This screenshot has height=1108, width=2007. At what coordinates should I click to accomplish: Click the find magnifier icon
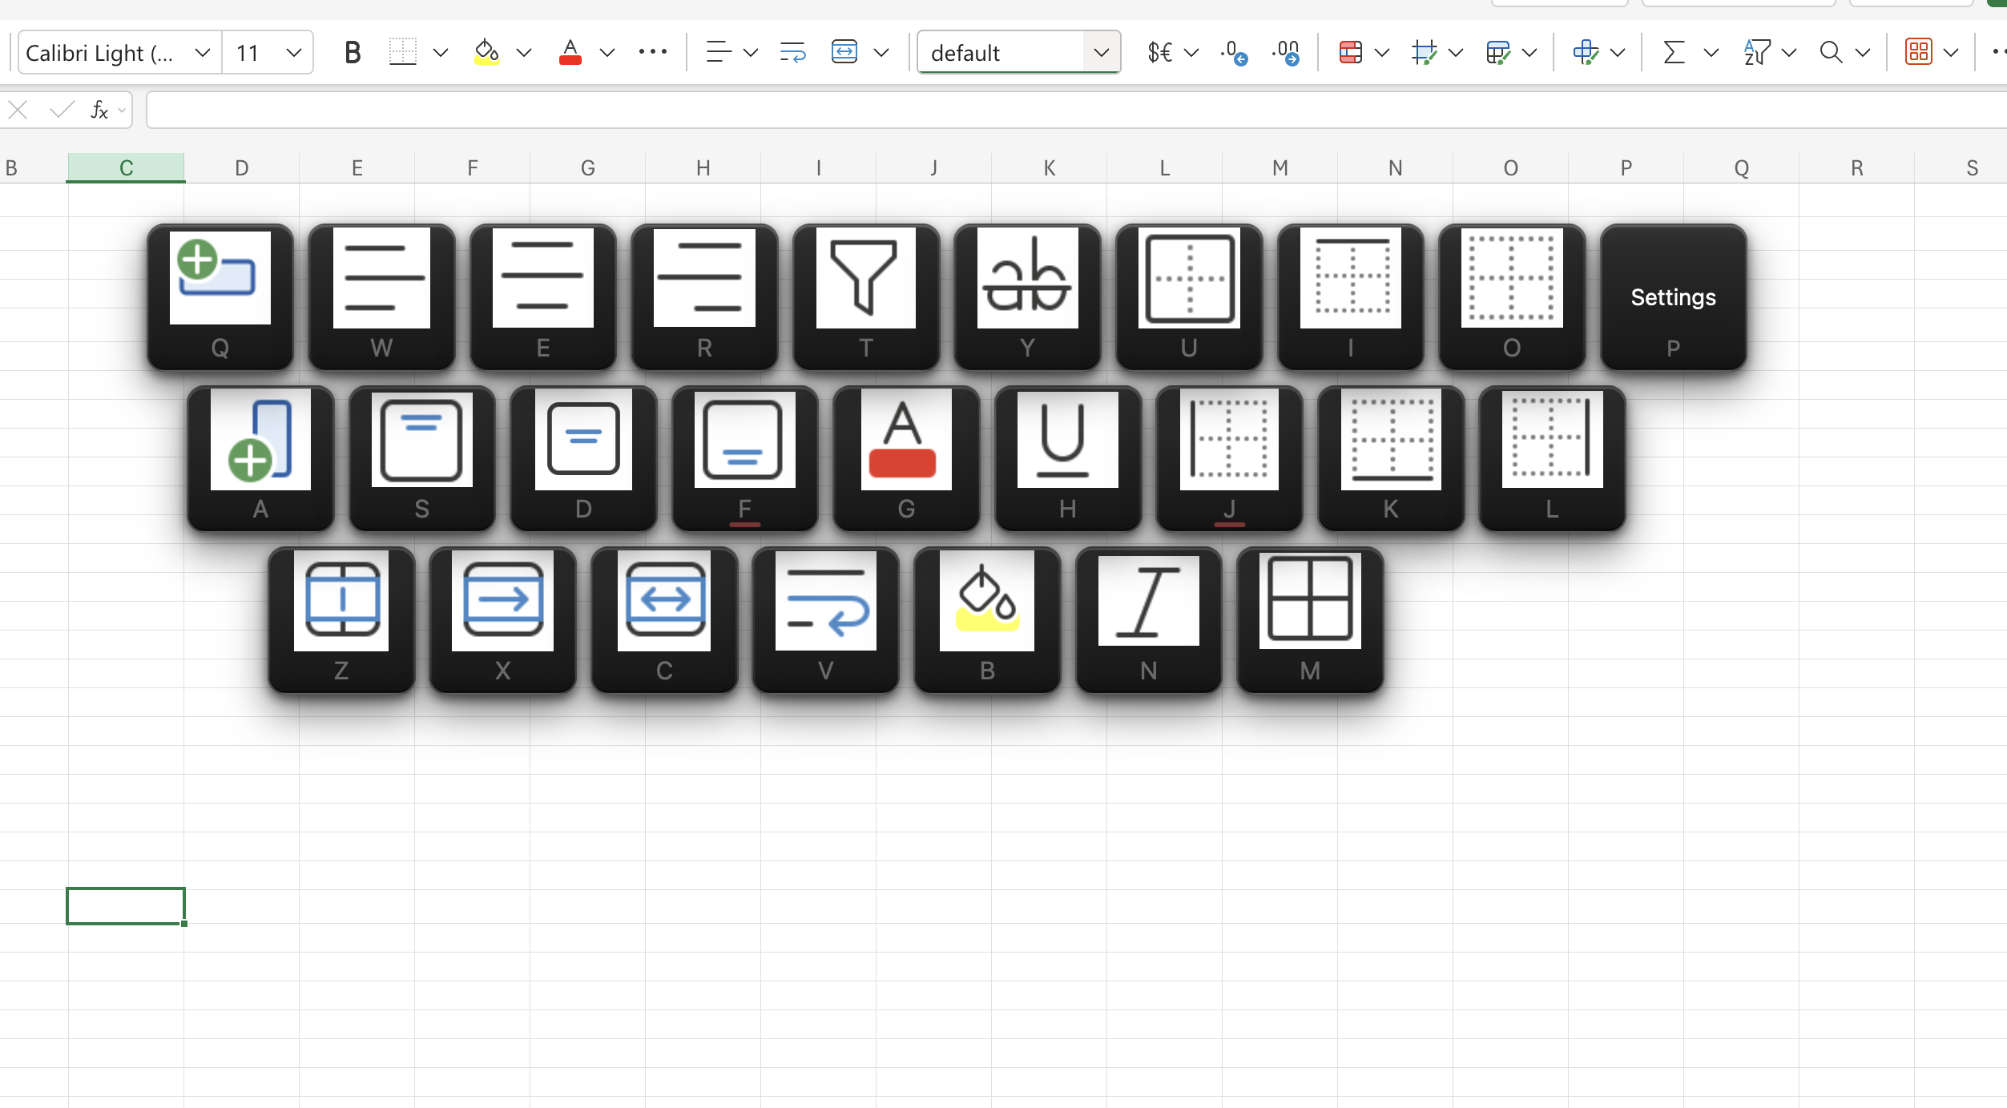click(1831, 52)
